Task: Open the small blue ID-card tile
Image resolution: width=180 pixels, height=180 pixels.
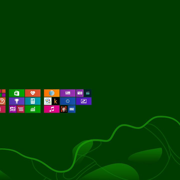Action: click(72, 109)
